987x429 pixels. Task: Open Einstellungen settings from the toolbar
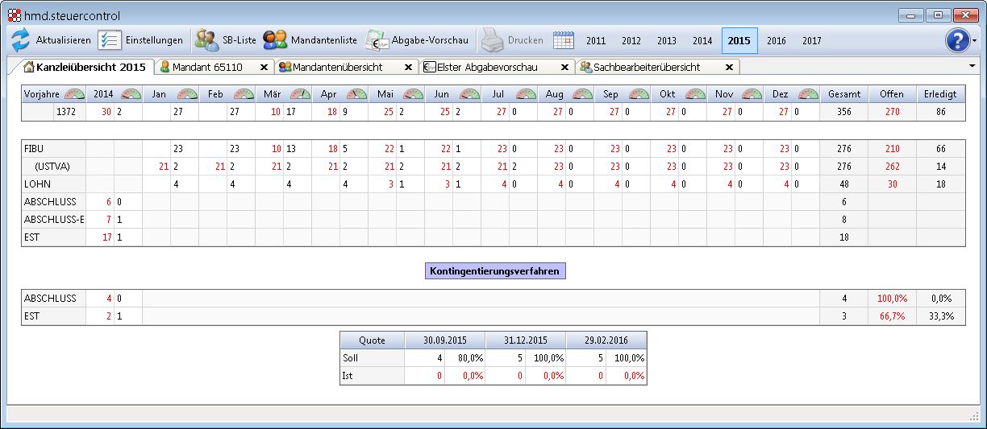coord(110,40)
